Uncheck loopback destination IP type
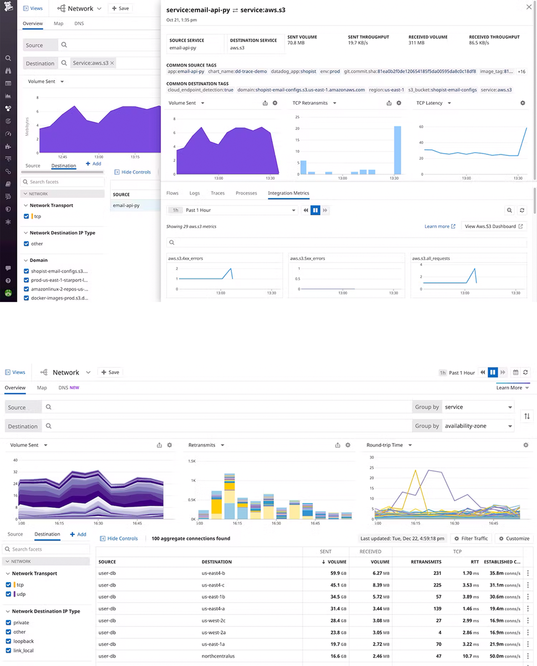Screen dimensions: 537x666 point(8,641)
